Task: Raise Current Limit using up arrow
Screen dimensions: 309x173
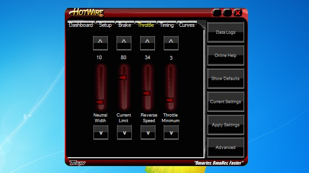Action: (x=124, y=43)
